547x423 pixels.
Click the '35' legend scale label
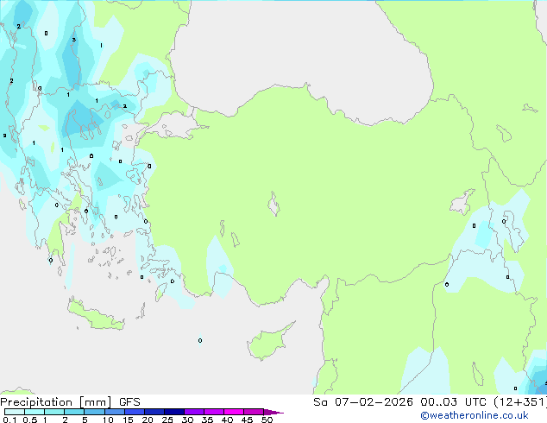pyautogui.click(x=207, y=420)
